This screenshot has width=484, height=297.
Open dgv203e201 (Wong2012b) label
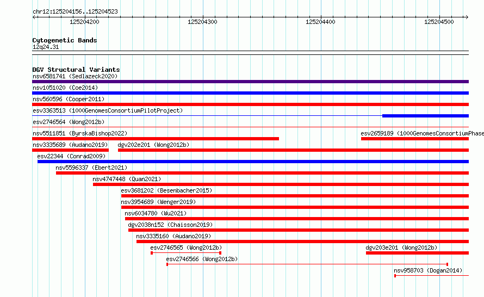click(x=401, y=247)
